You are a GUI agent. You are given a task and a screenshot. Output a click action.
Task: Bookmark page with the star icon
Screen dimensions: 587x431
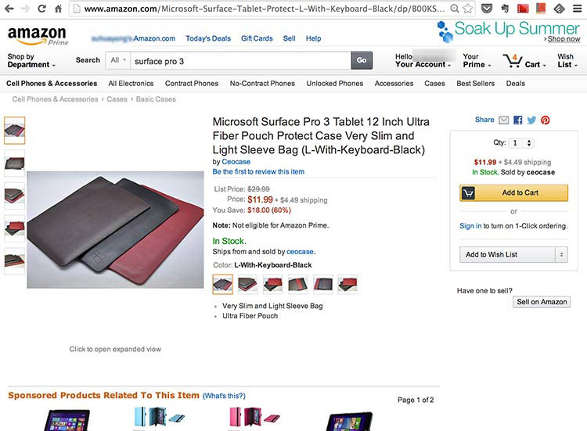467,9
